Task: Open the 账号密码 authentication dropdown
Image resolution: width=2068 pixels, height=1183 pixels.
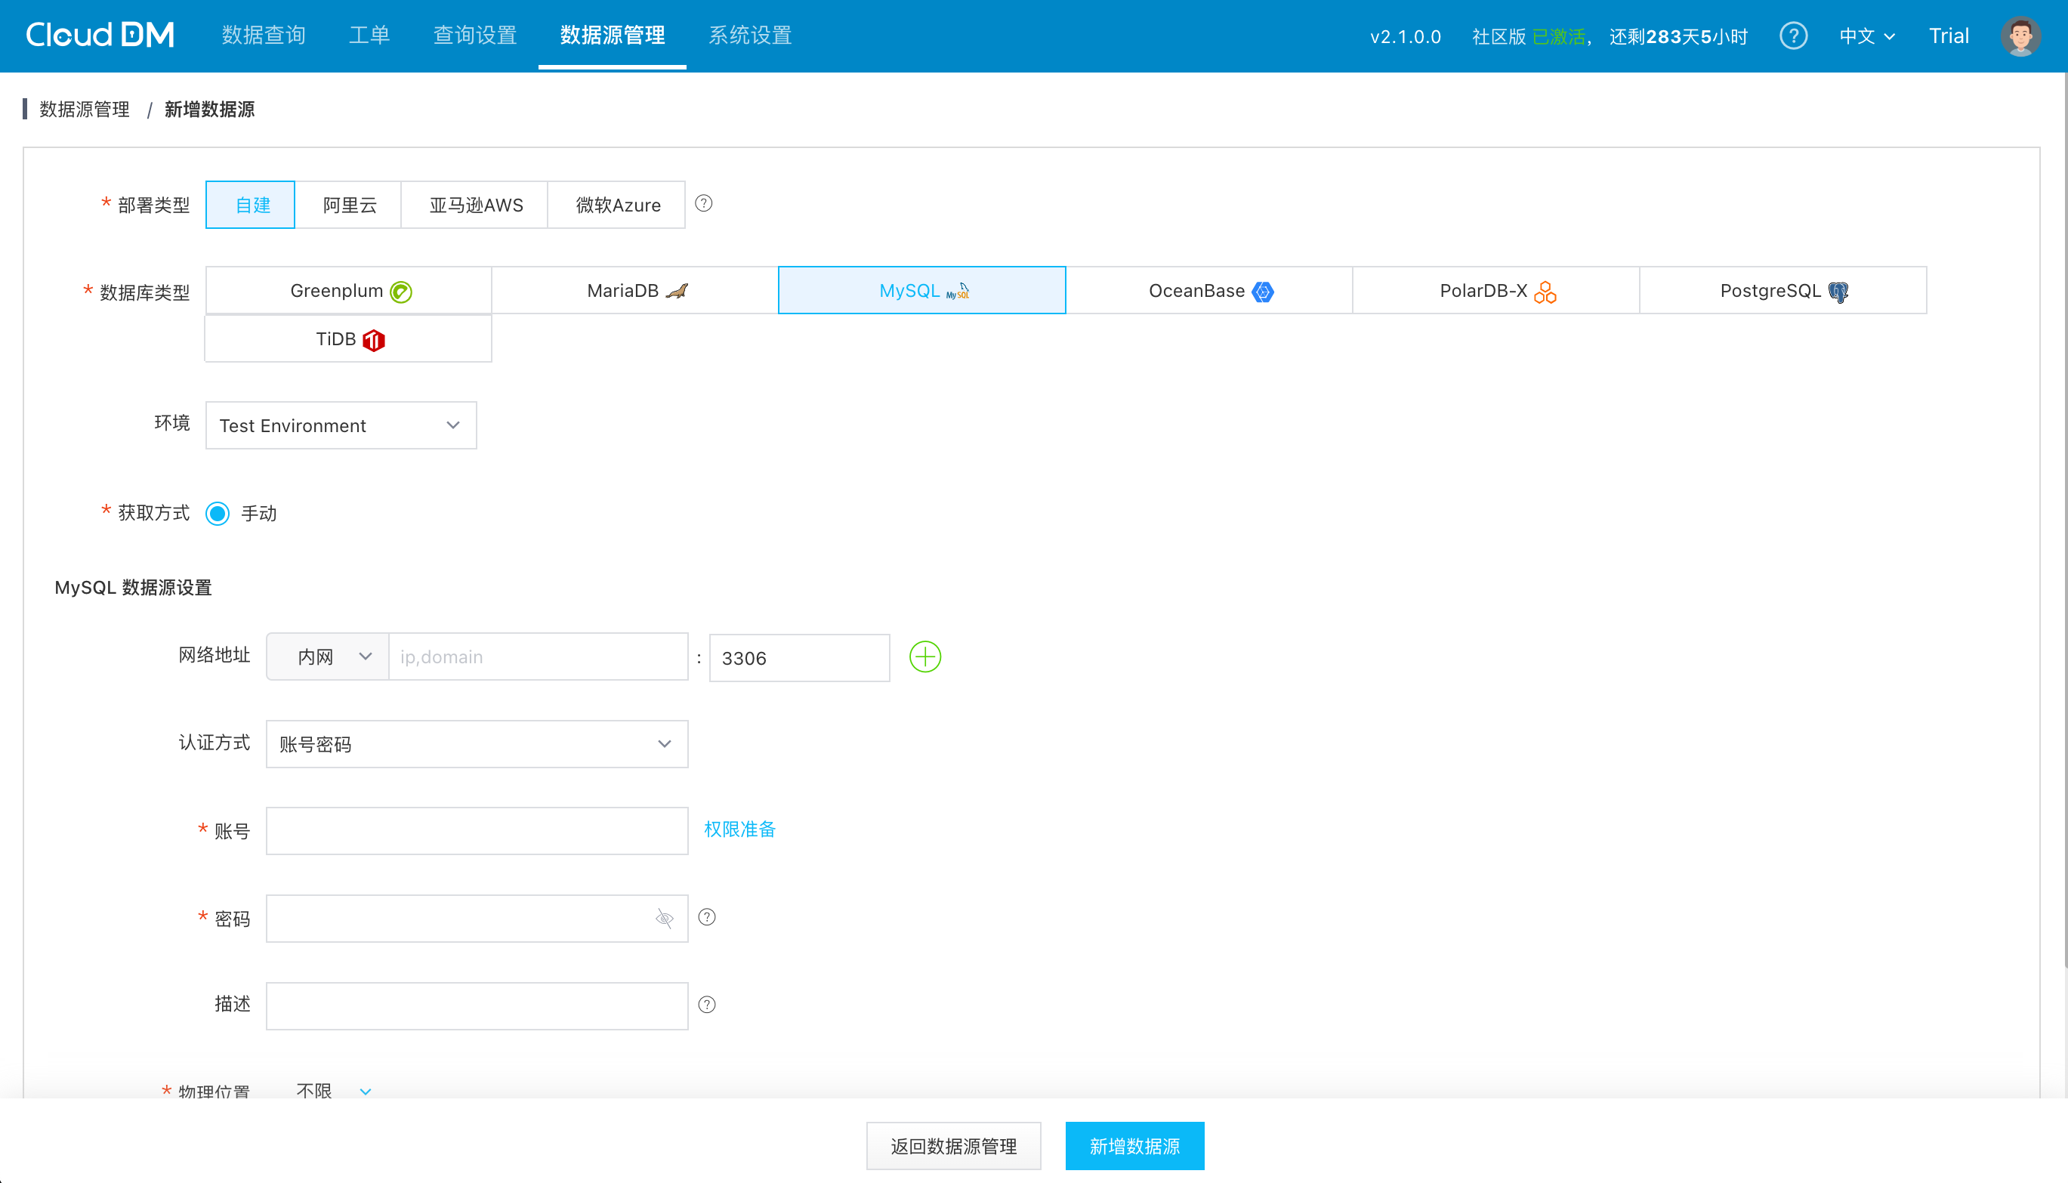Action: point(477,743)
